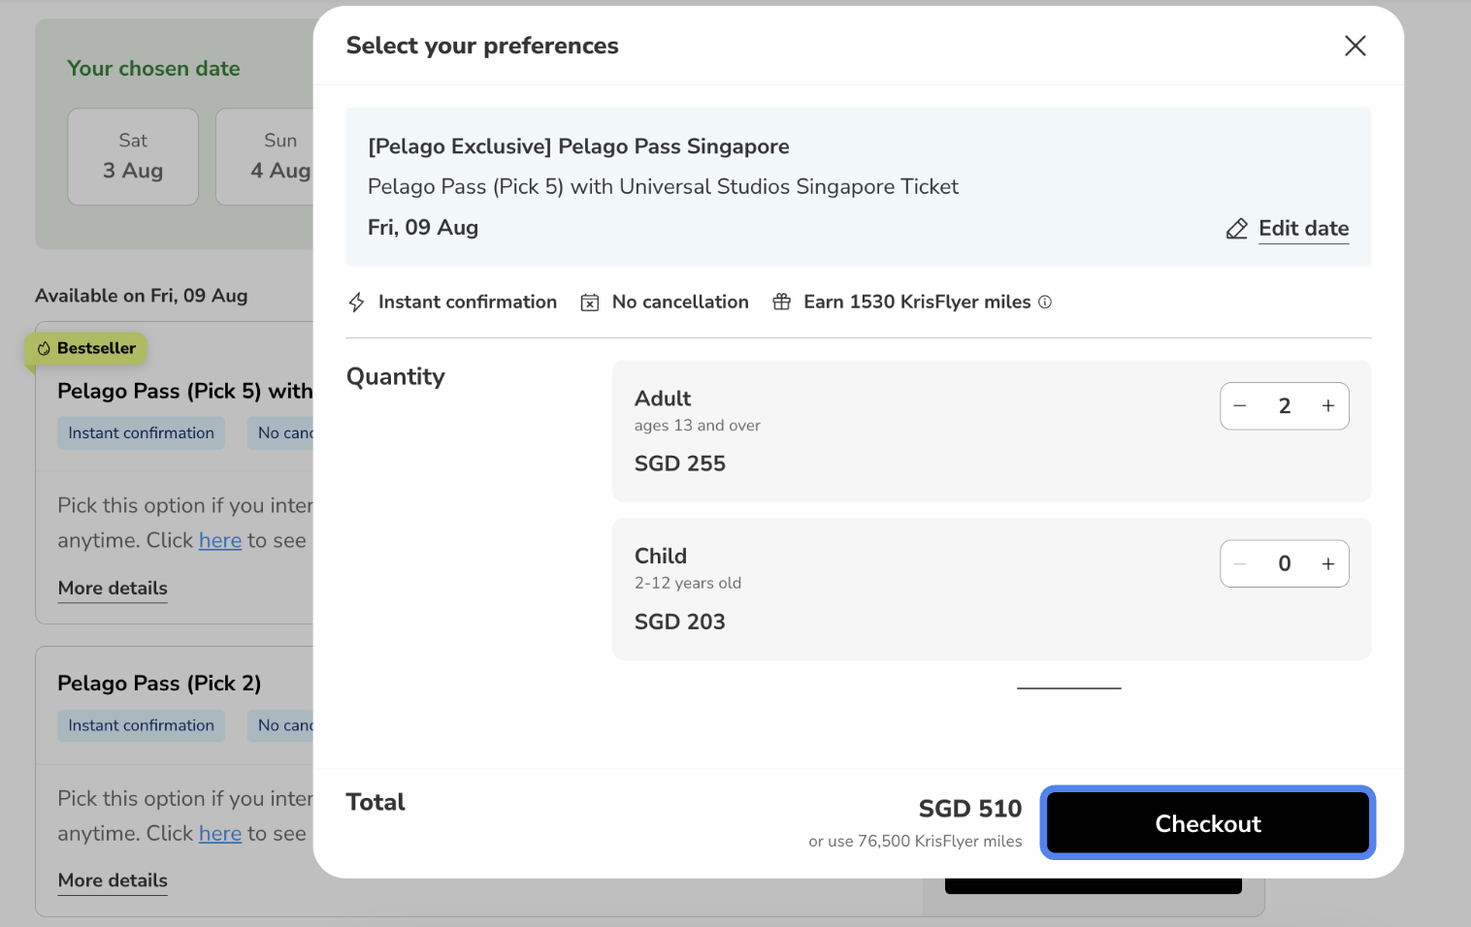Click the Child quantity value 0
This screenshot has height=927, width=1471.
click(1285, 563)
